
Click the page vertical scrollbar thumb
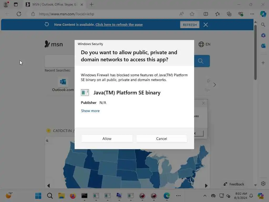pos(255,52)
